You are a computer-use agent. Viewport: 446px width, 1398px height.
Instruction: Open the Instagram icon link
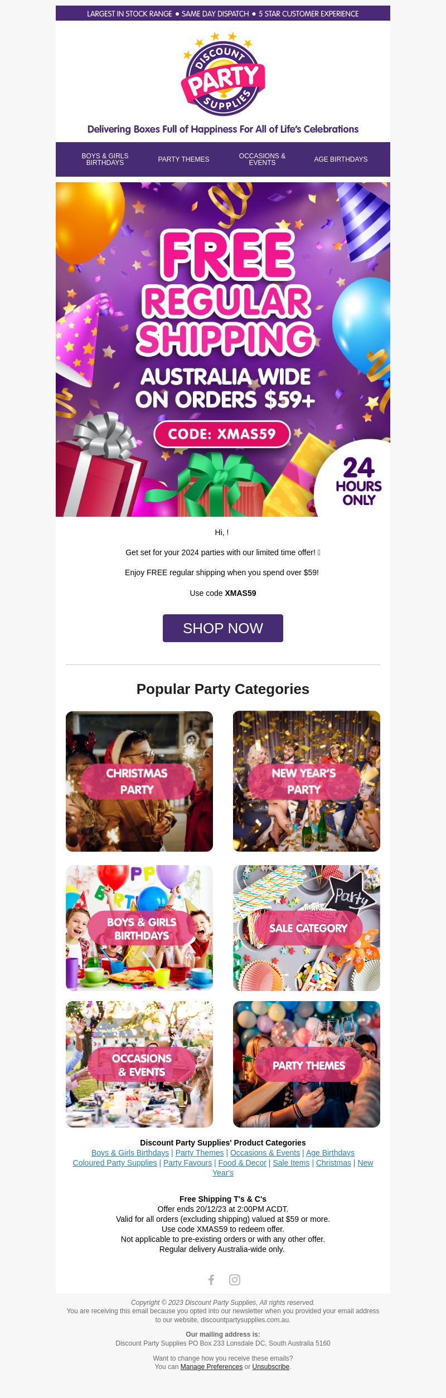coord(235,1280)
